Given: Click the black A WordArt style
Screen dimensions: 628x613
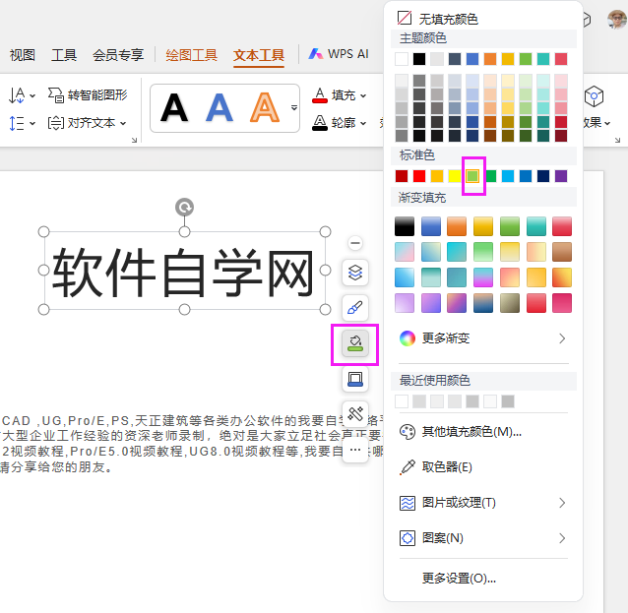Looking at the screenshot, I should click(x=174, y=107).
